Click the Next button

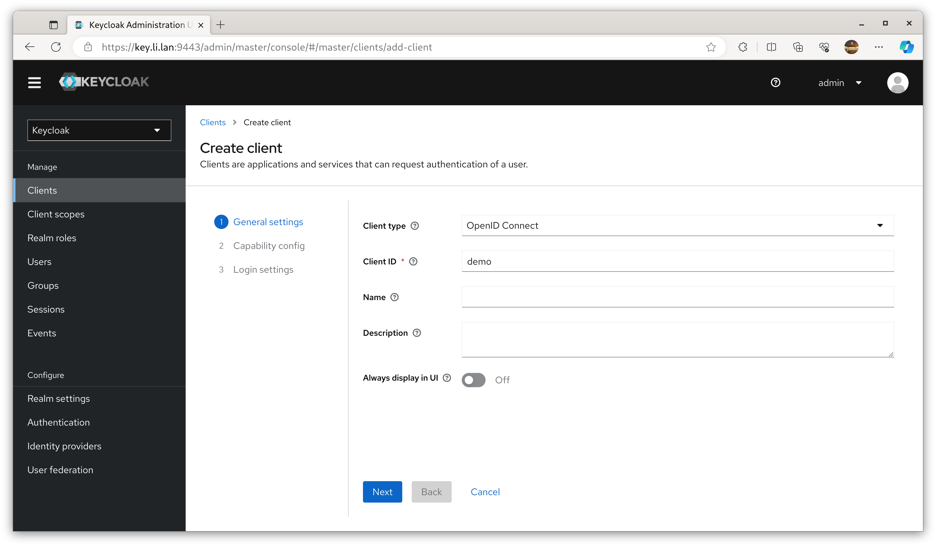pos(382,492)
